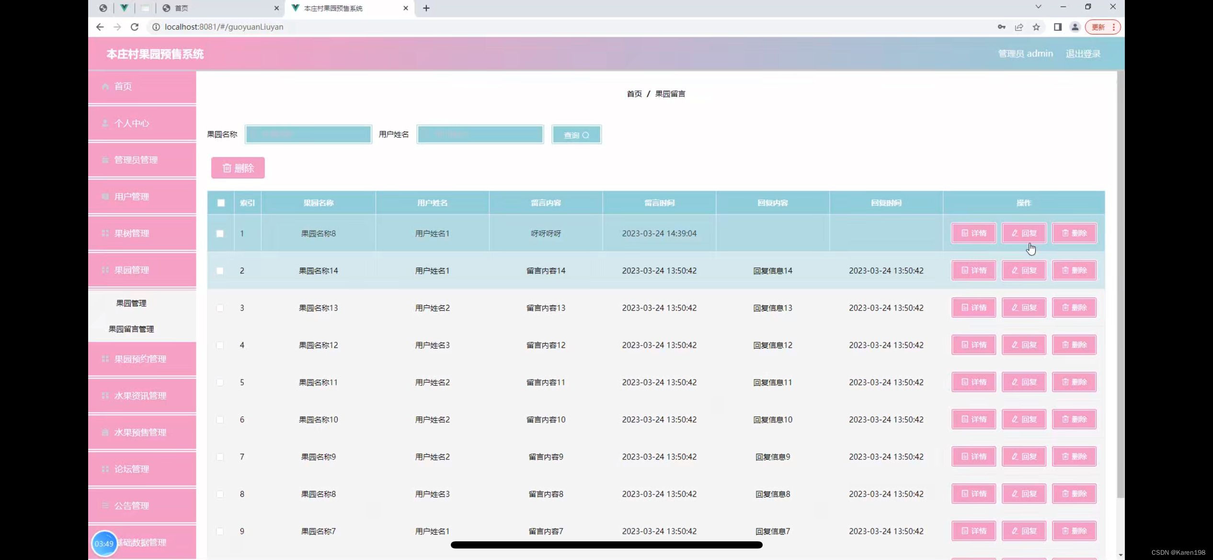Open the browser profile avatar
The image size is (1213, 560).
1075,27
